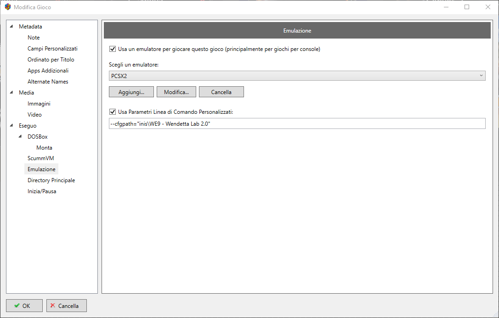Open Directory Principale section
Image resolution: width=499 pixels, height=318 pixels.
51,180
